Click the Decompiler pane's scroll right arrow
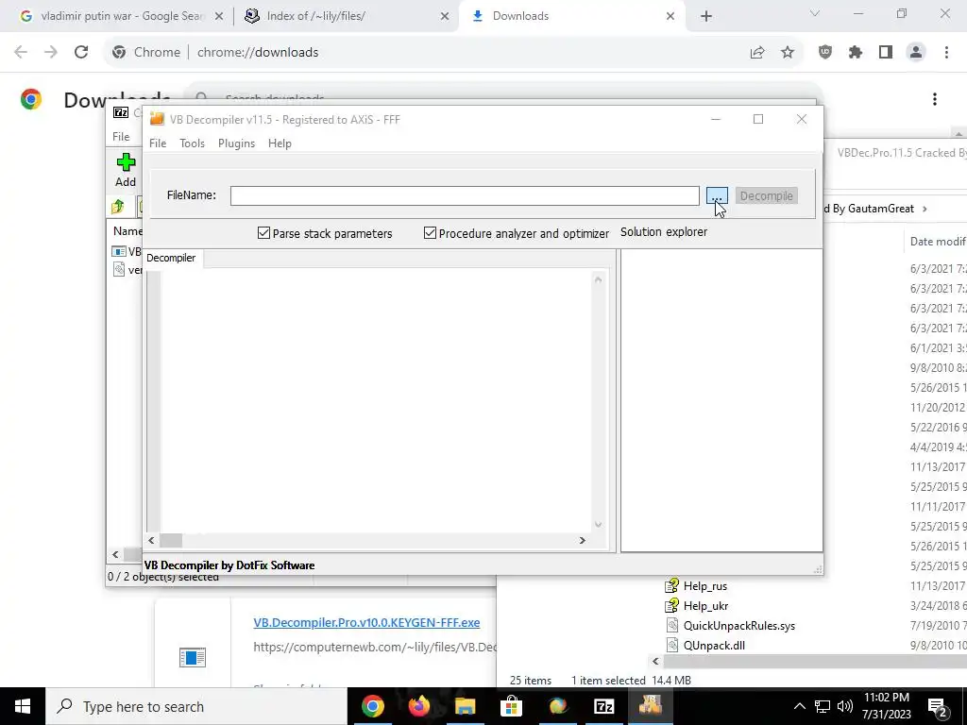This screenshot has height=725, width=967. click(582, 540)
